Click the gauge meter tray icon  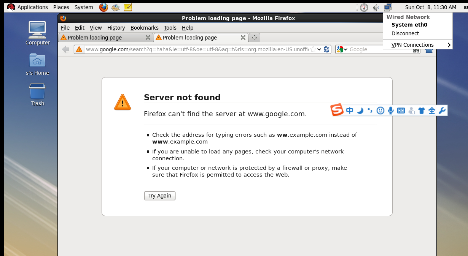pyautogui.click(x=364, y=7)
